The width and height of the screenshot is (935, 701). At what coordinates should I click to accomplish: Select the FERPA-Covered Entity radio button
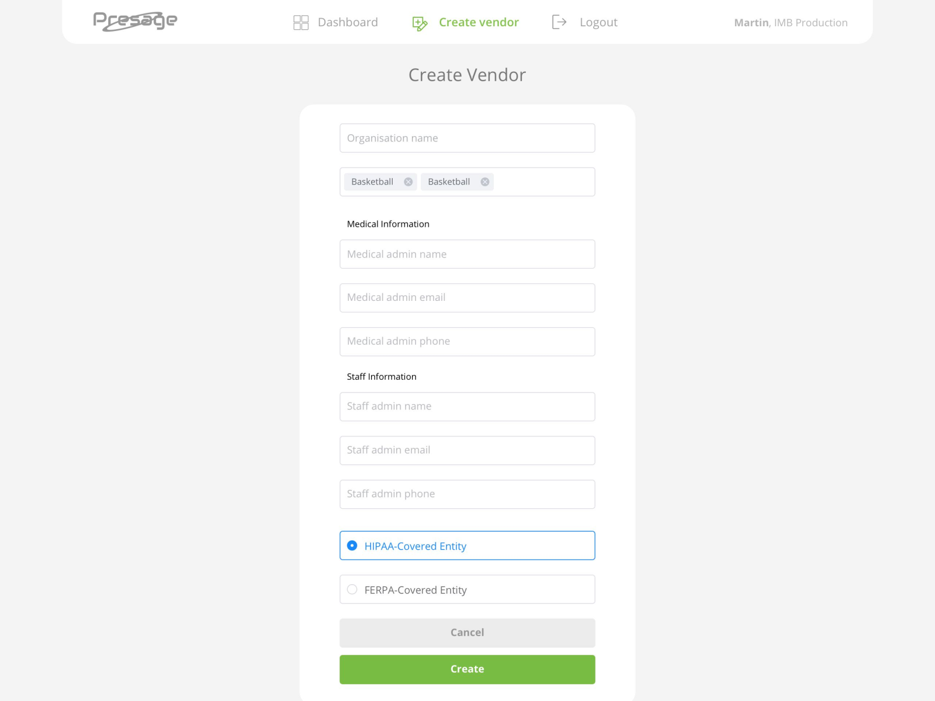click(352, 589)
